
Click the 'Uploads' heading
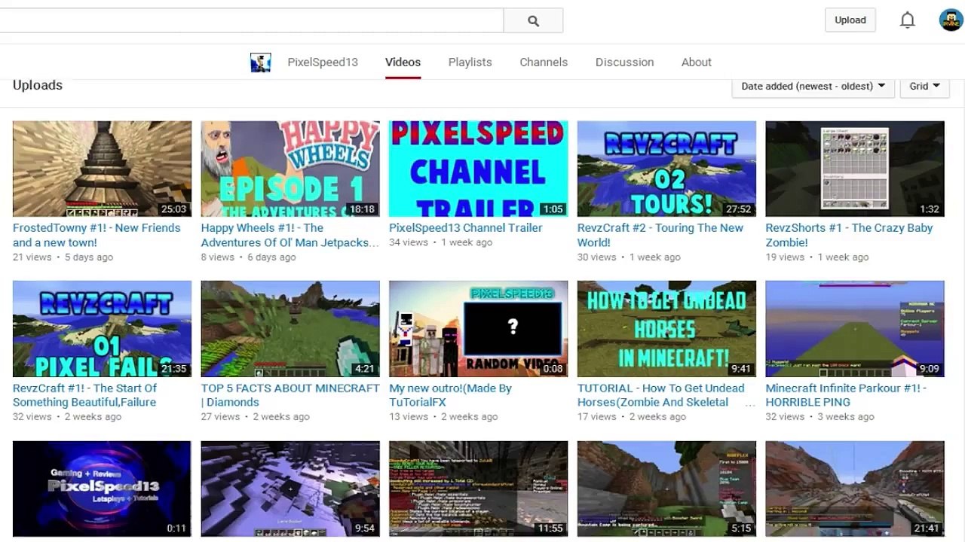pos(38,85)
